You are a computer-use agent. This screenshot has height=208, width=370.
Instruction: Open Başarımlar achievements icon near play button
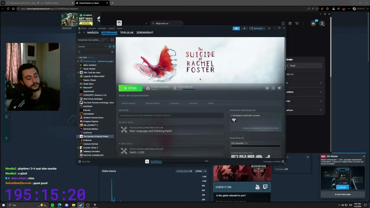coord(175,88)
